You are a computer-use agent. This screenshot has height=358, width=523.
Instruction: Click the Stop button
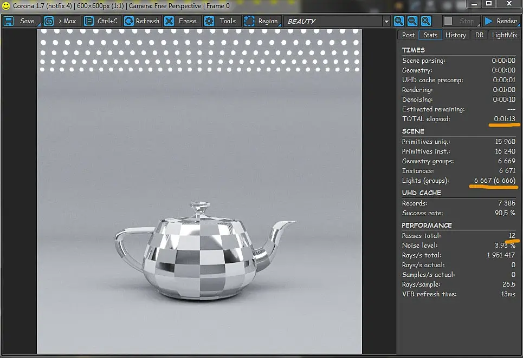[x=462, y=21]
